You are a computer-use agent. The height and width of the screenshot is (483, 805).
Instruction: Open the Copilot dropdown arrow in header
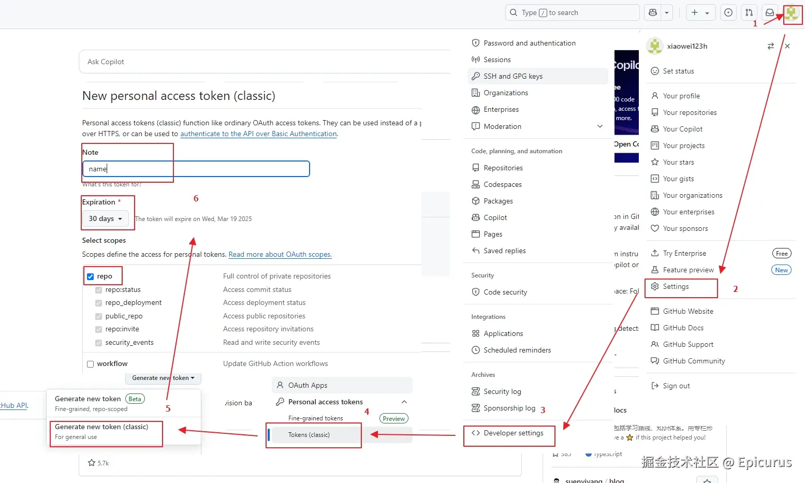[667, 12]
